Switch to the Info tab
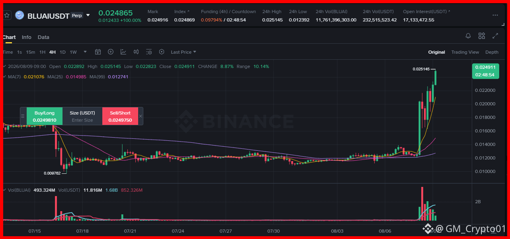510x239 pixels. [27, 37]
